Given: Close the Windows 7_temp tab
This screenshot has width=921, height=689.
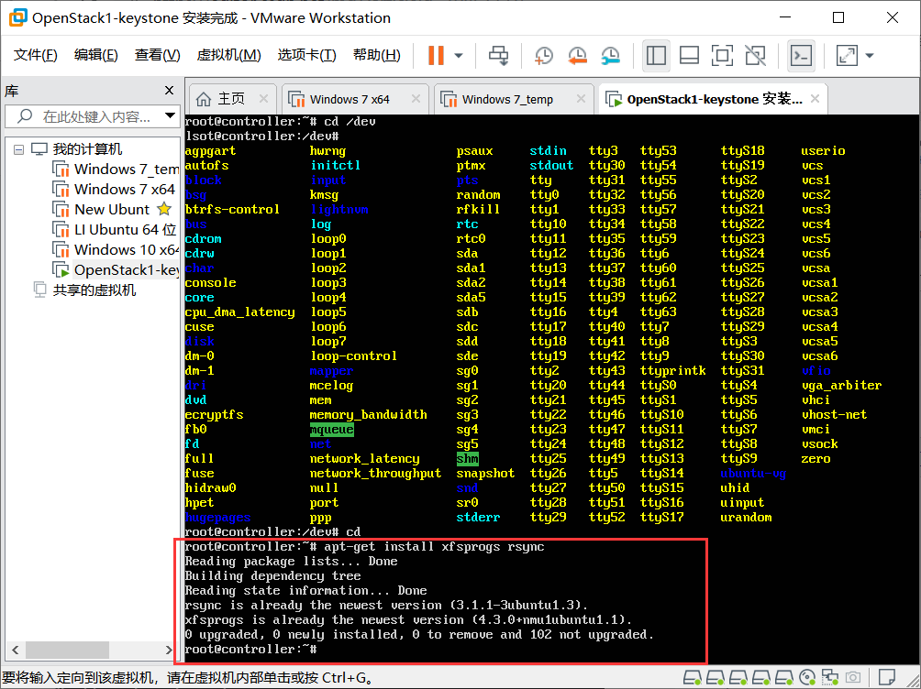Looking at the screenshot, I should [581, 99].
